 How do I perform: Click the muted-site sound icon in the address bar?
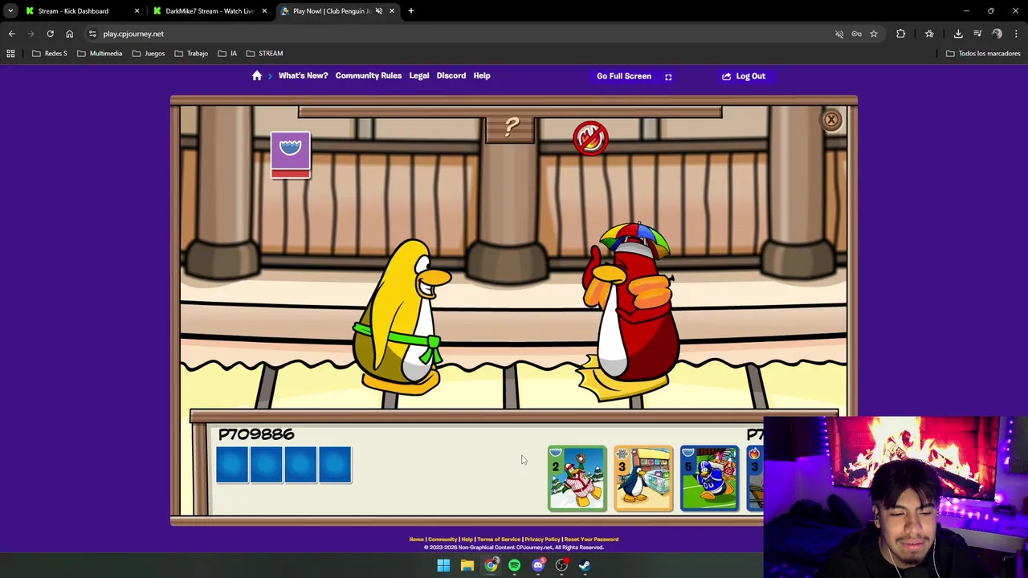(839, 34)
